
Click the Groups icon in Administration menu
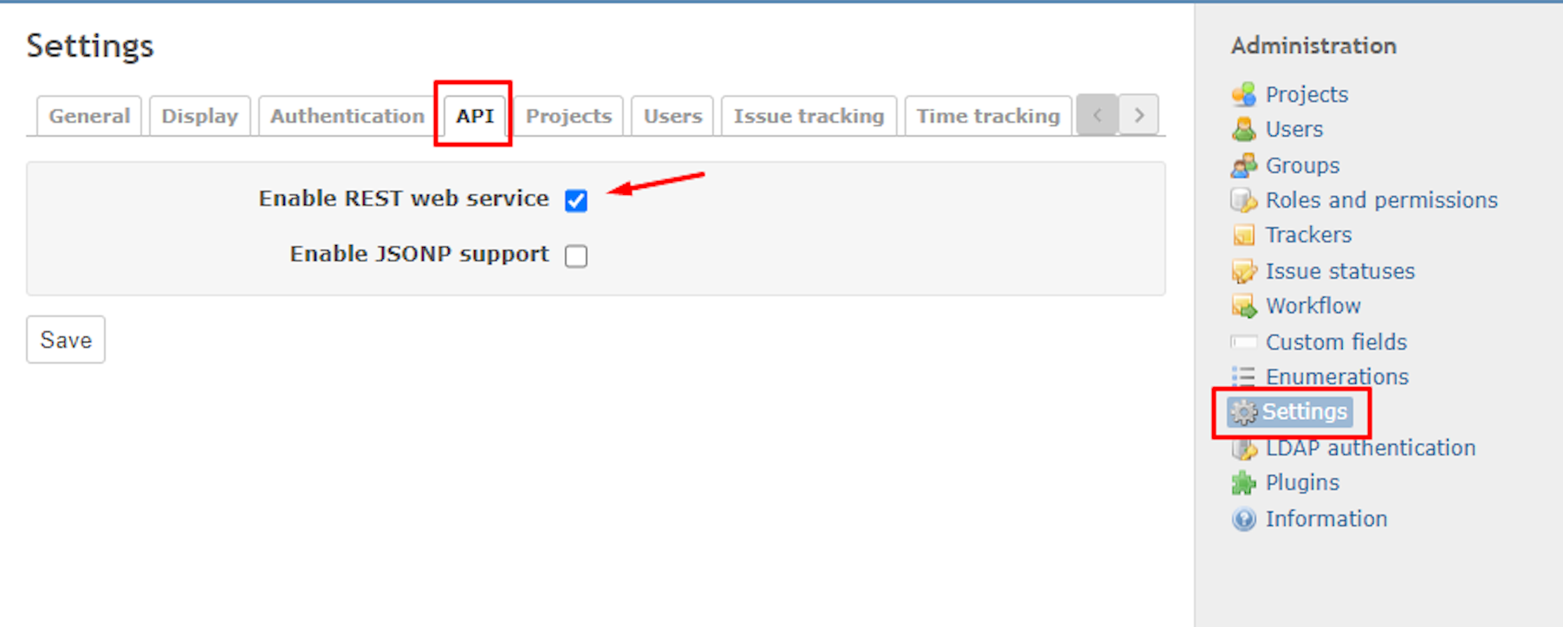point(1243,165)
